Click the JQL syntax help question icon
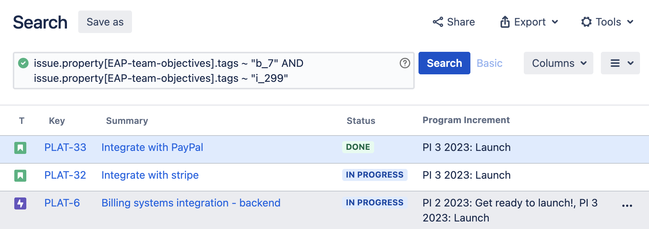The image size is (649, 229). point(405,63)
